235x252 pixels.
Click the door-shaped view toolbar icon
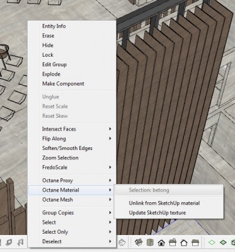(150, 243)
